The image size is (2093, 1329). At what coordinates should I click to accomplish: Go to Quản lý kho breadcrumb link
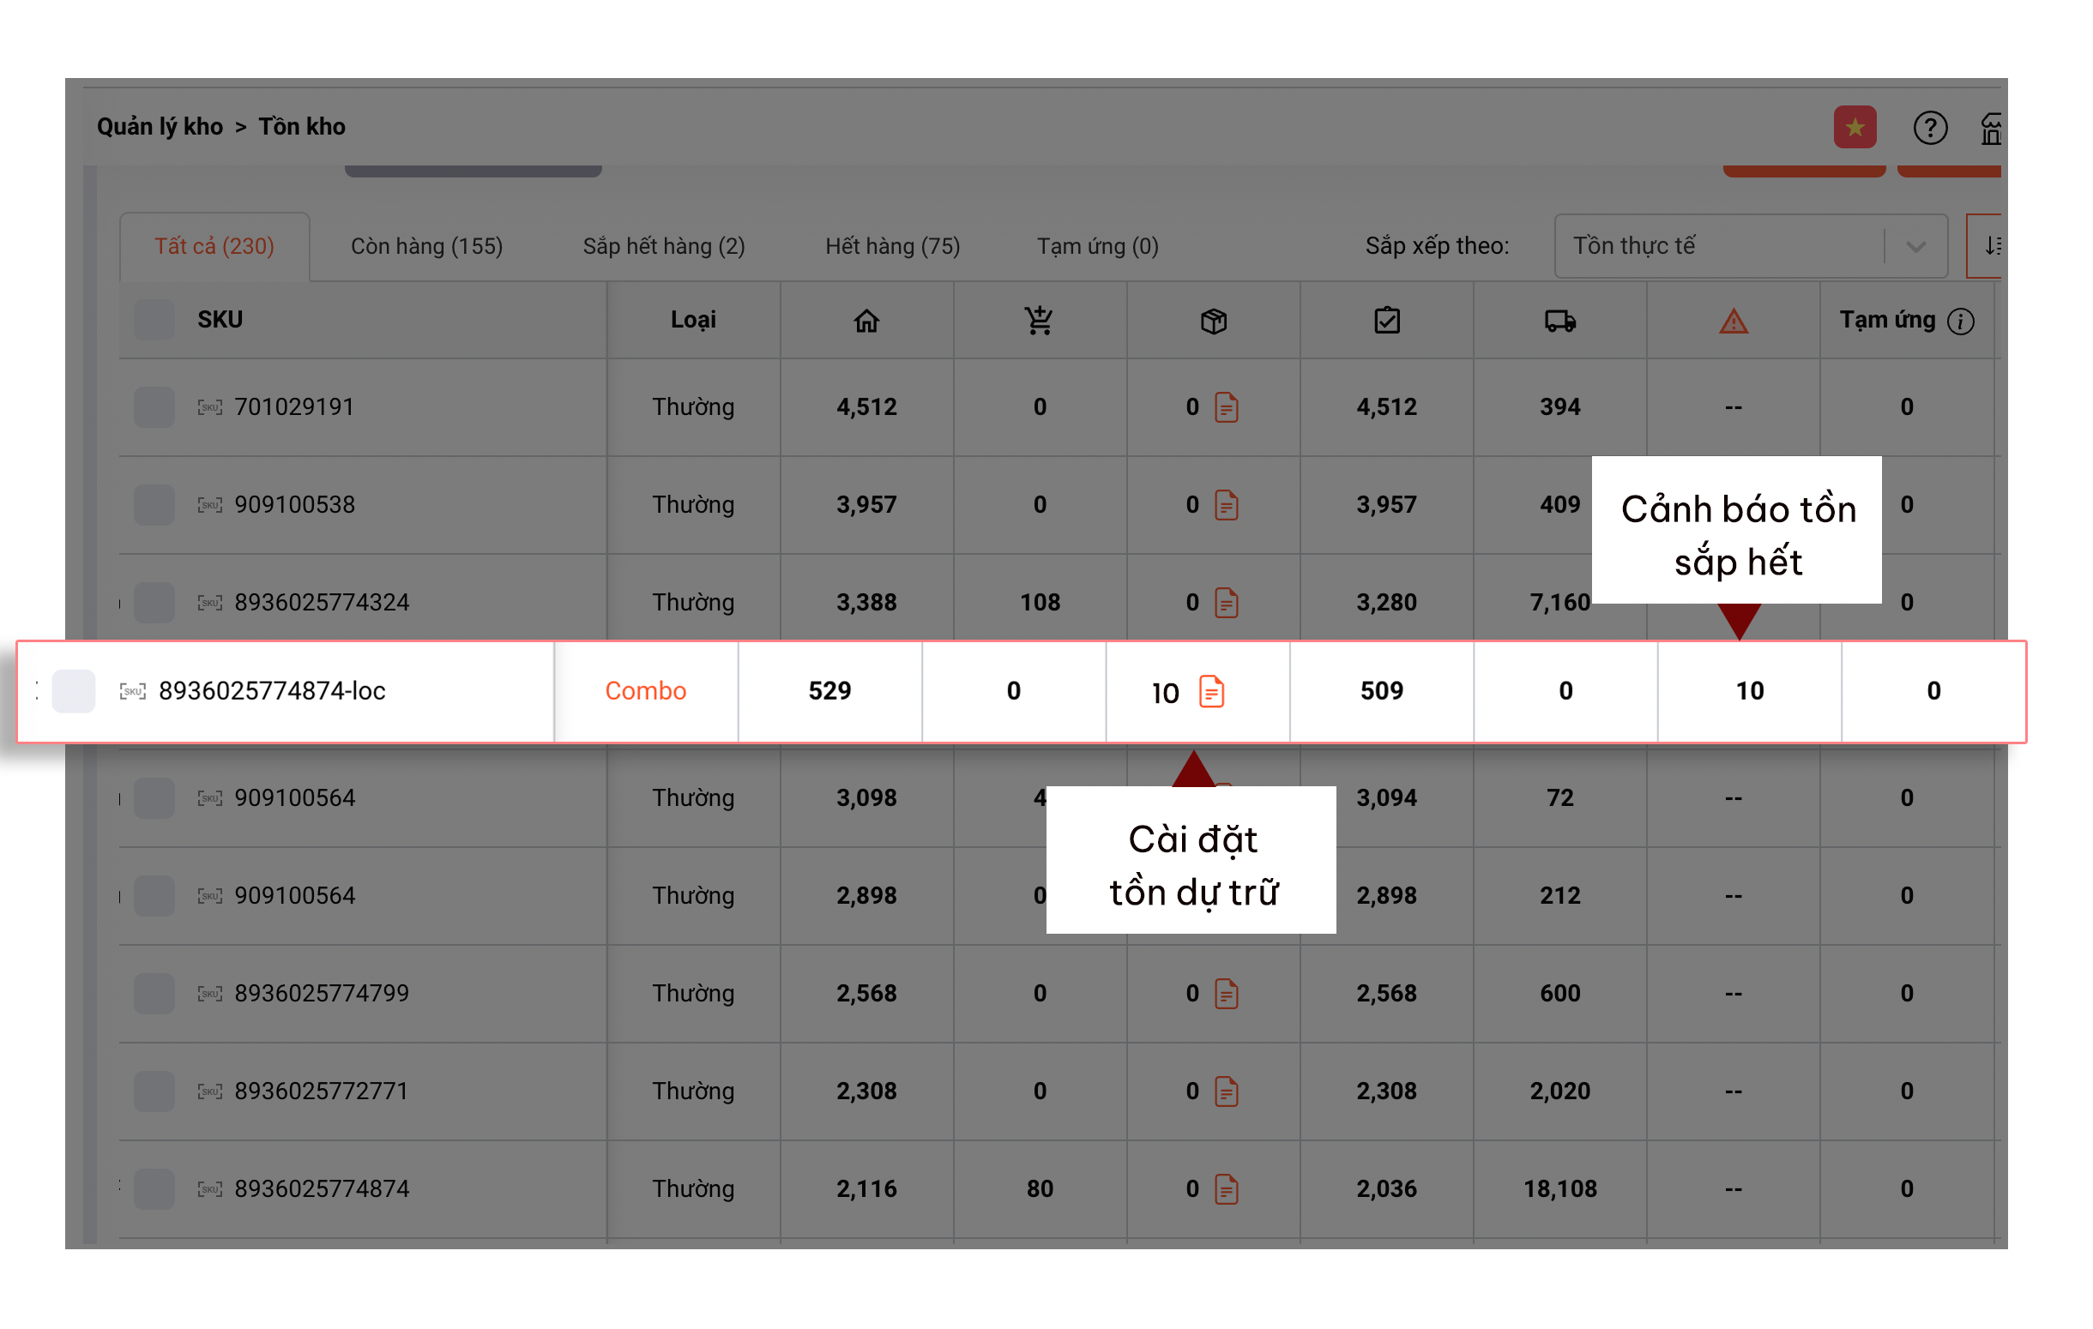tap(159, 127)
